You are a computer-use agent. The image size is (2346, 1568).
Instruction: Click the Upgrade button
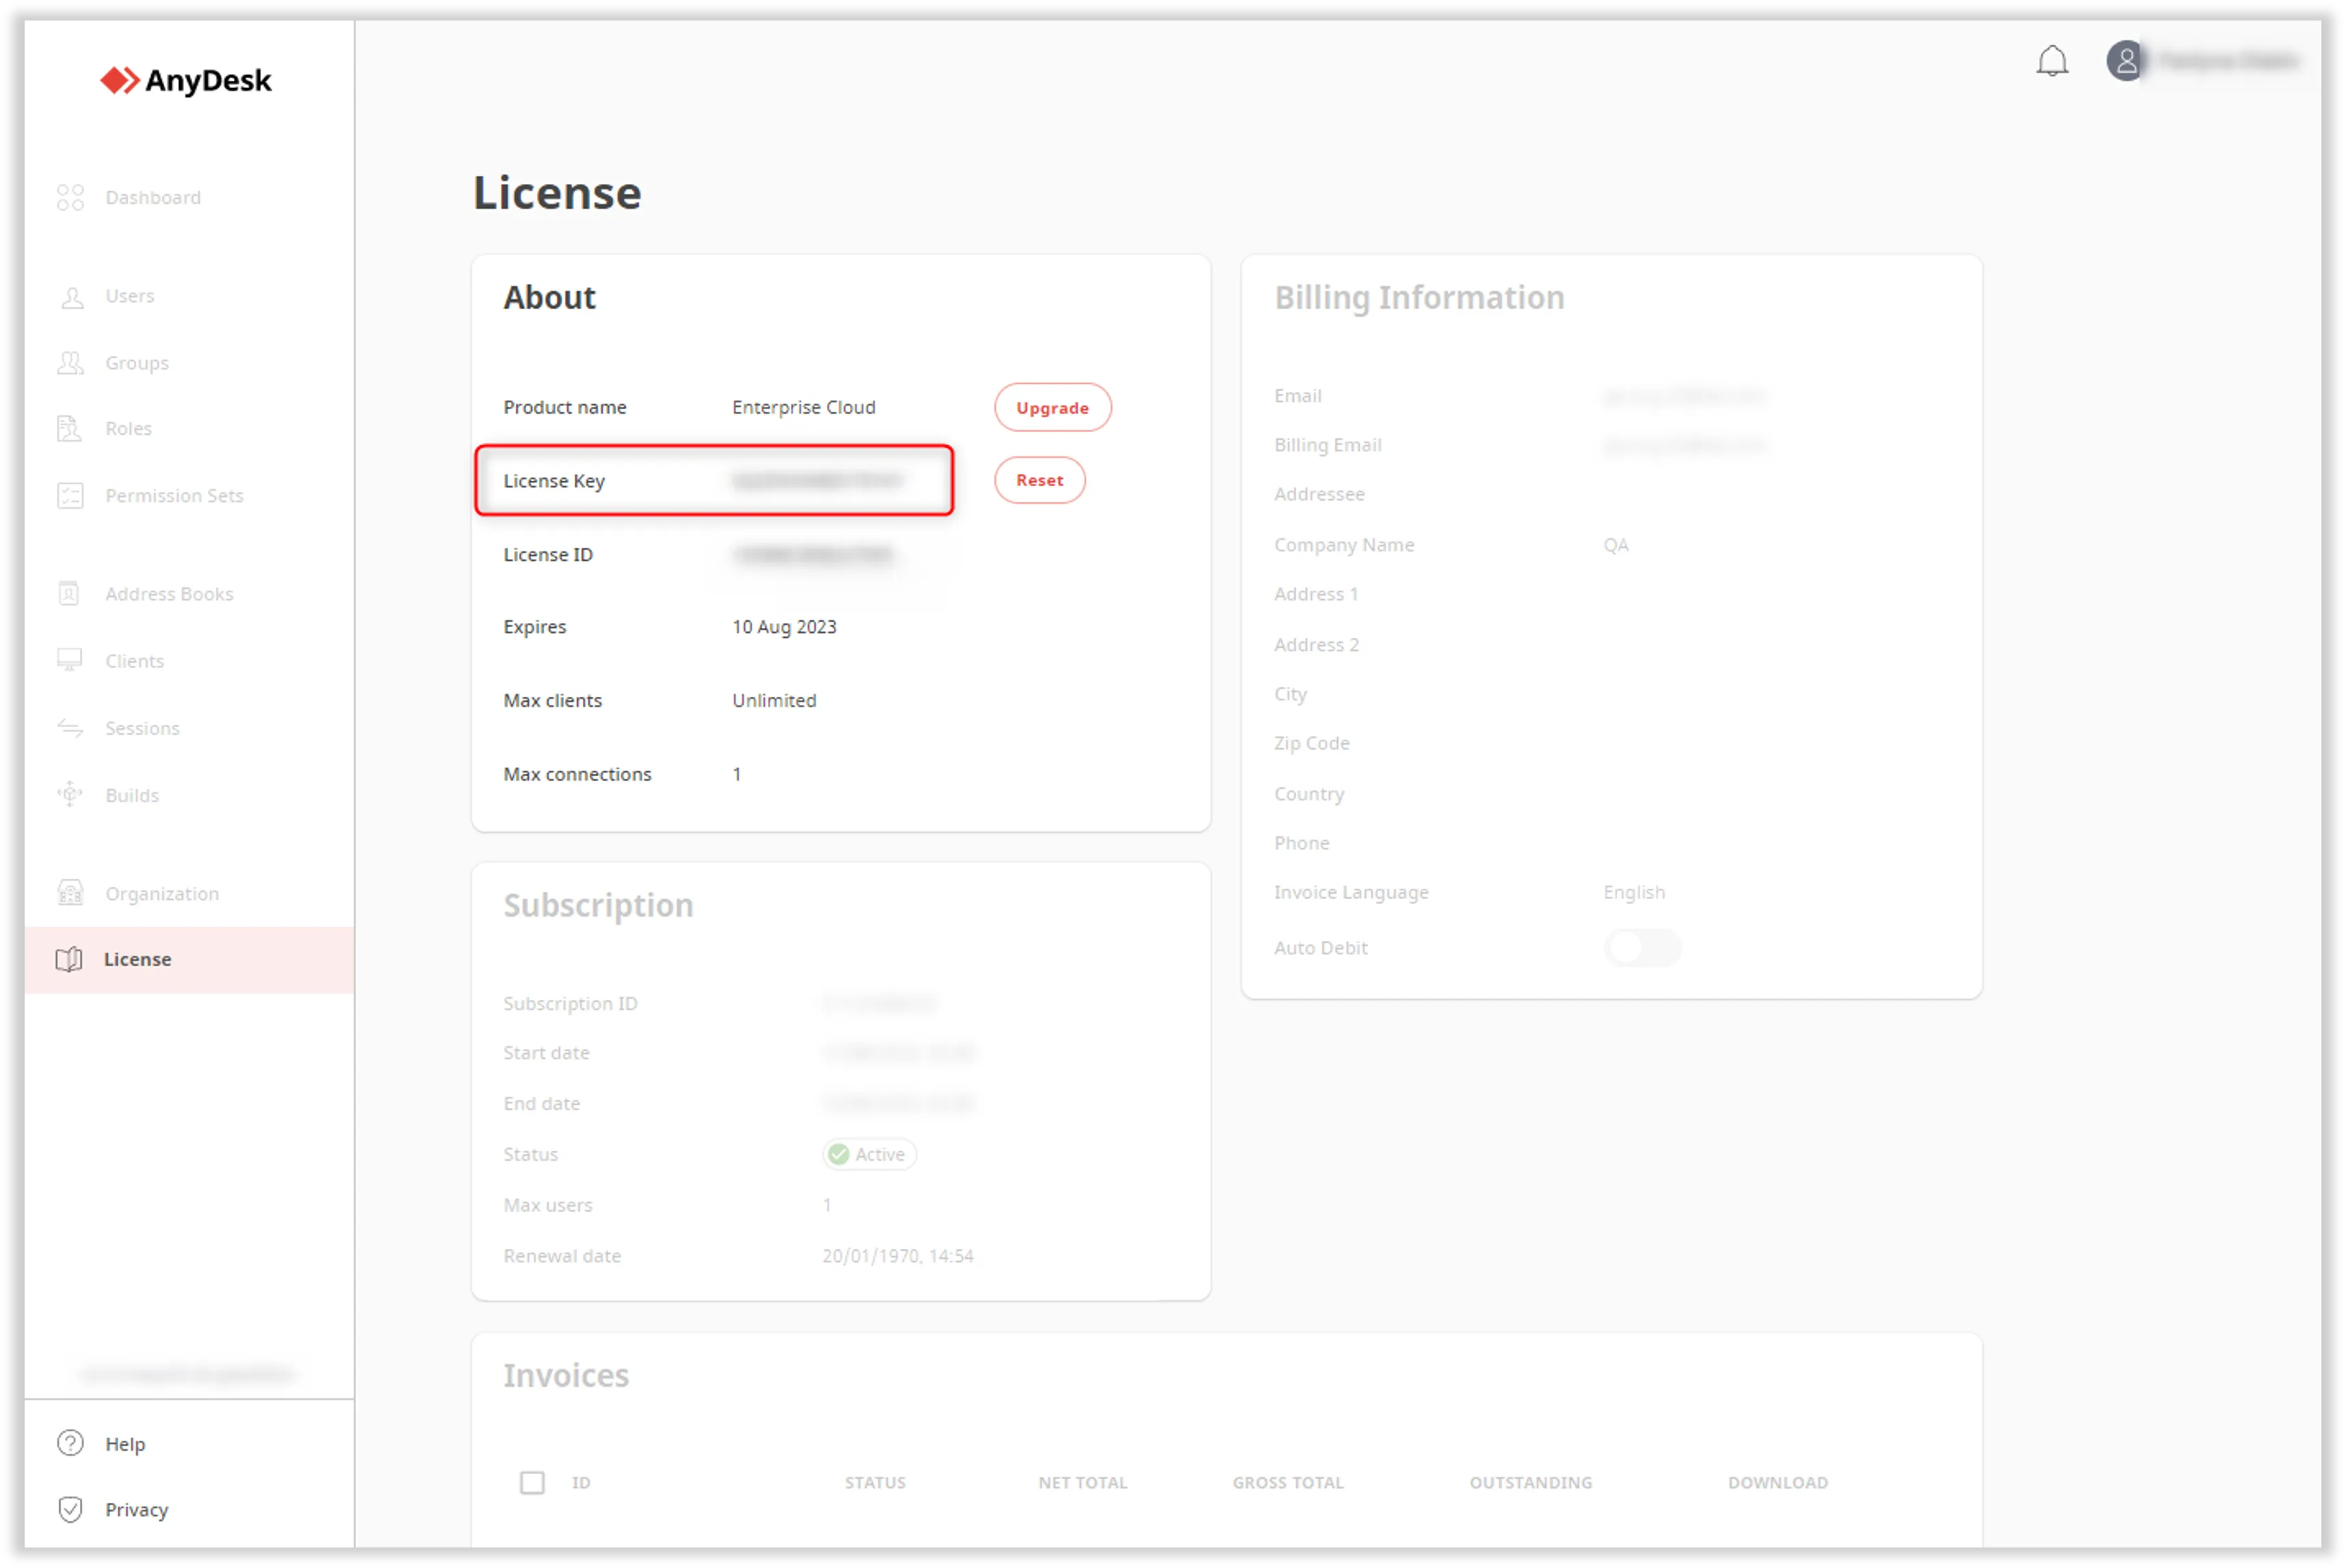coord(1051,407)
